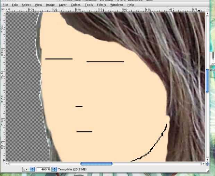The width and height of the screenshot is (215, 176).
Task: Open the File menu
Action: coord(5,5)
